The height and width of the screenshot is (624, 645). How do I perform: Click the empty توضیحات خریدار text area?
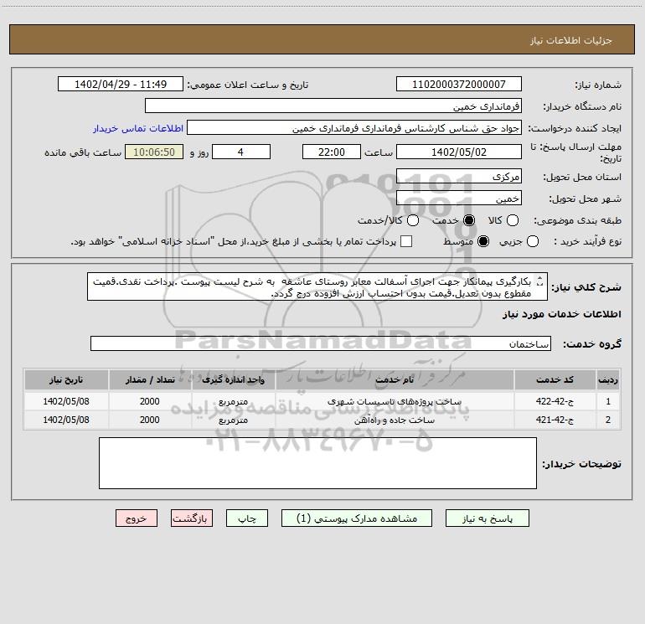[317, 463]
